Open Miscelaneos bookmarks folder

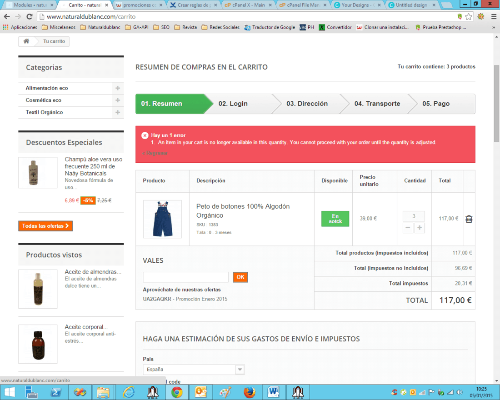pos(59,27)
